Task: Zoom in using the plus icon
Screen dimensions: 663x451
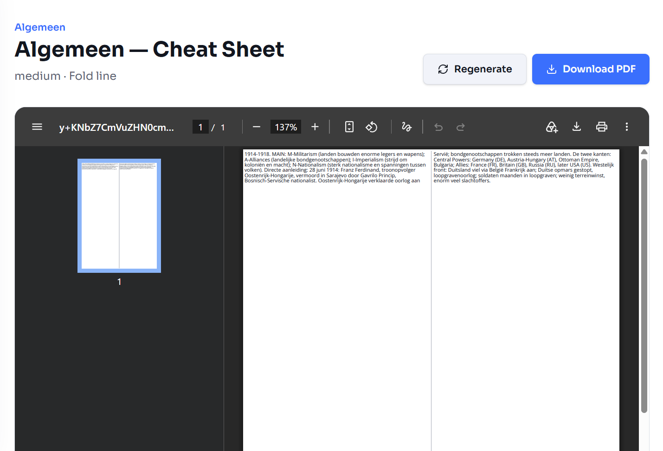Action: [x=315, y=127]
